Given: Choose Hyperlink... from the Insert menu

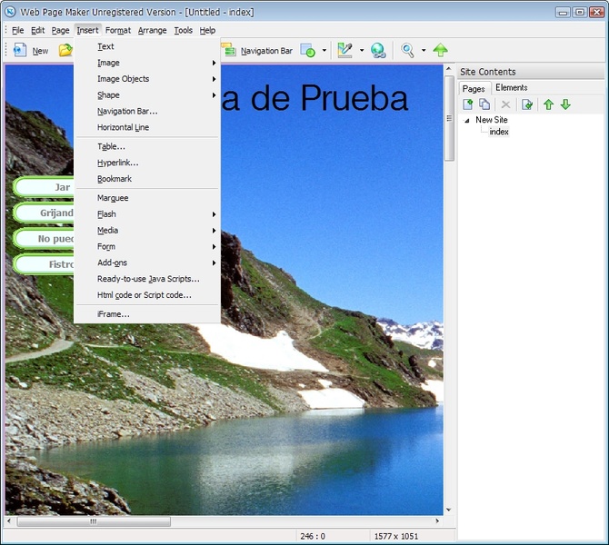Looking at the screenshot, I should [118, 163].
